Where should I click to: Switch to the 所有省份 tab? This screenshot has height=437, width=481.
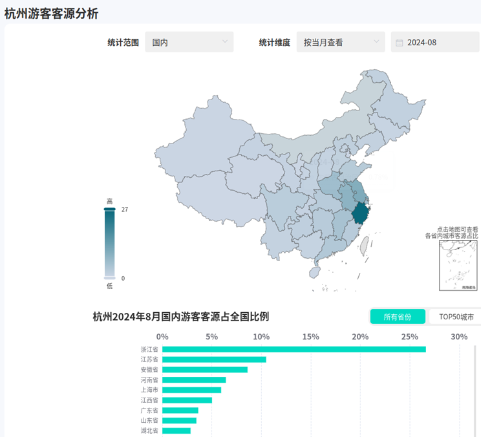pyautogui.click(x=398, y=317)
